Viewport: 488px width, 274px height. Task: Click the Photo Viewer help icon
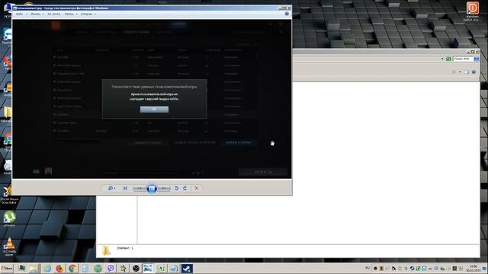pyautogui.click(x=287, y=14)
